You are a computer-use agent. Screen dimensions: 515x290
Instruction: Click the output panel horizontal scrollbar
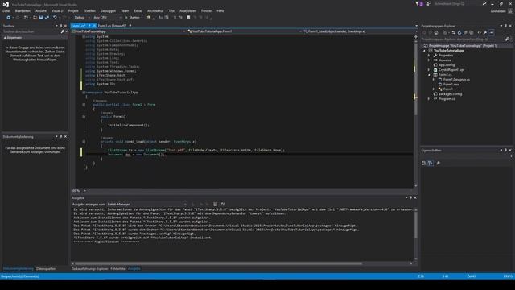pyautogui.click(x=218, y=263)
